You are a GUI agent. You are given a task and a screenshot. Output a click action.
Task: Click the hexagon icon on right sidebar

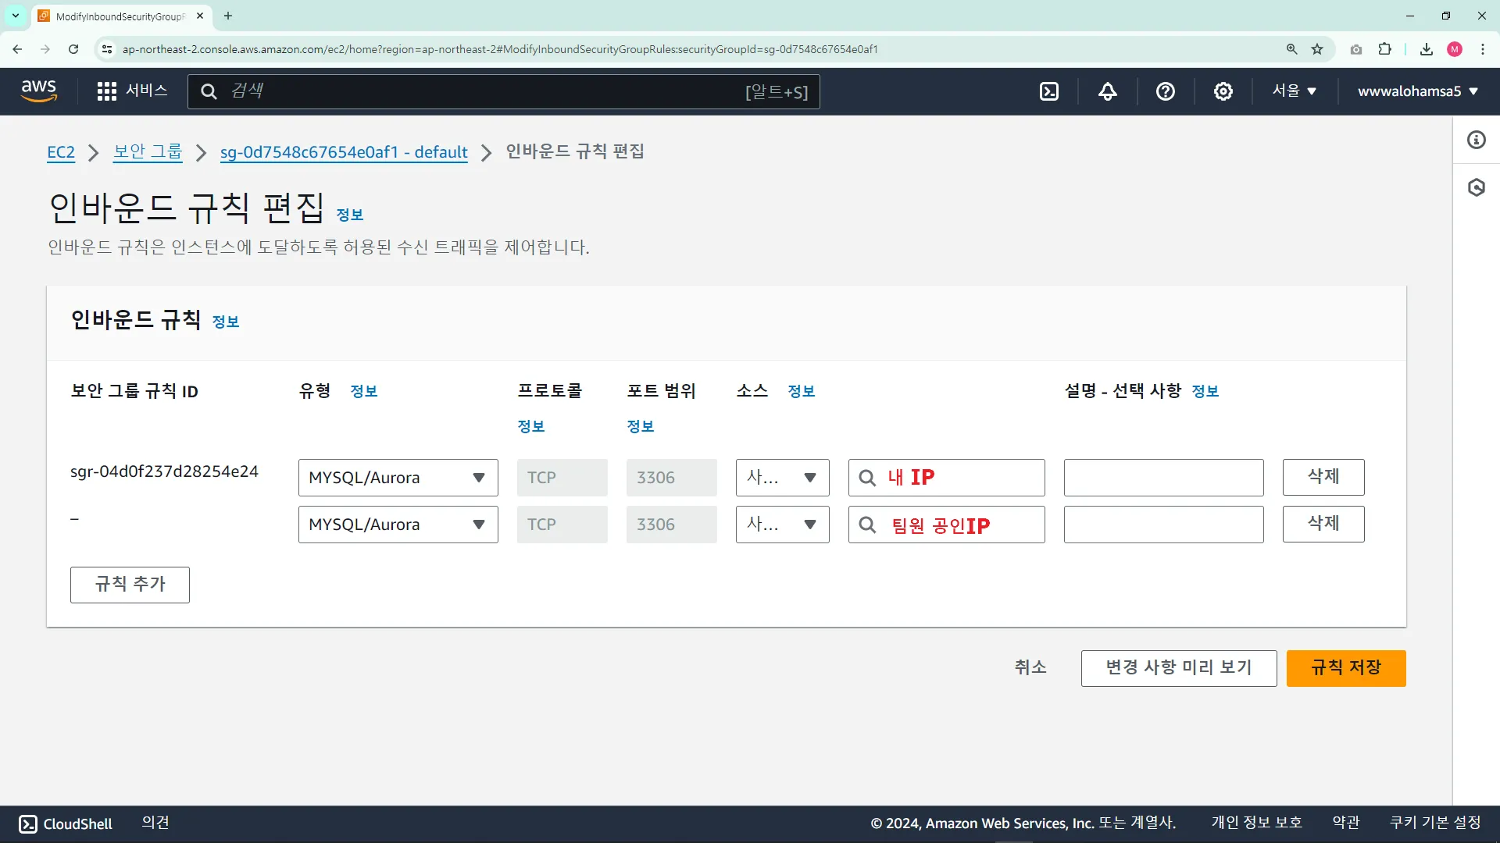[x=1476, y=187]
